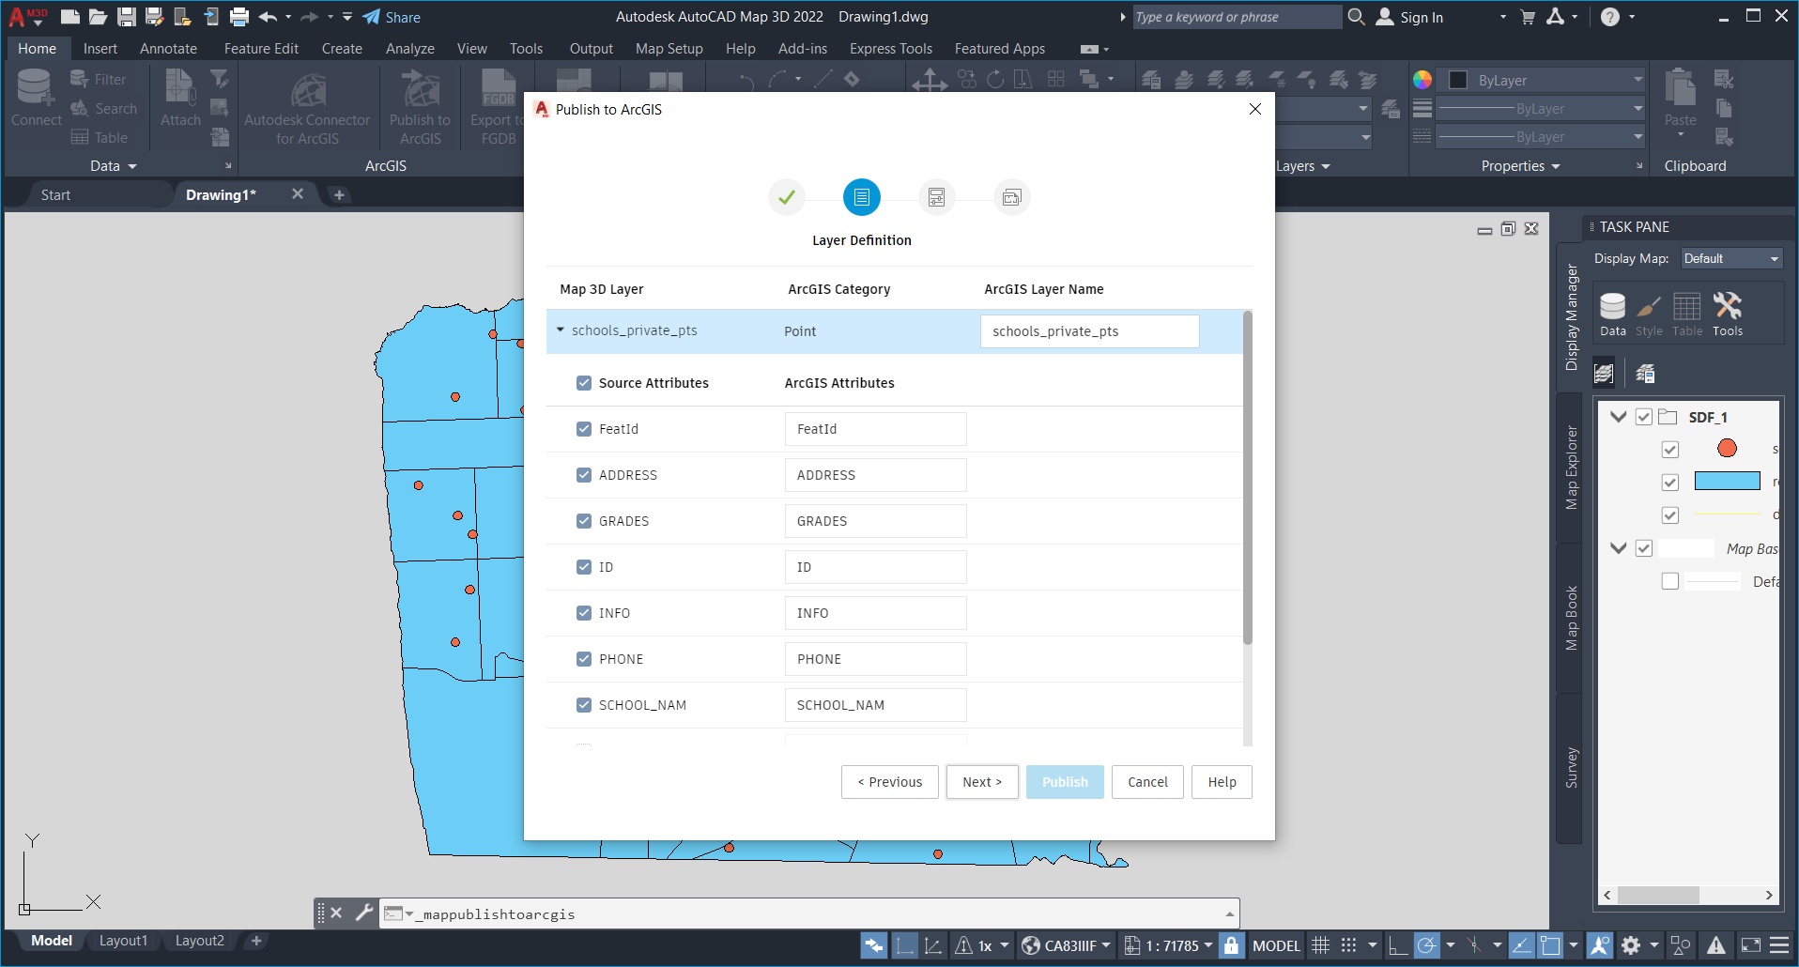This screenshot has width=1799, height=967.
Task: Open the Data icon in Task Pane
Action: (1612, 314)
